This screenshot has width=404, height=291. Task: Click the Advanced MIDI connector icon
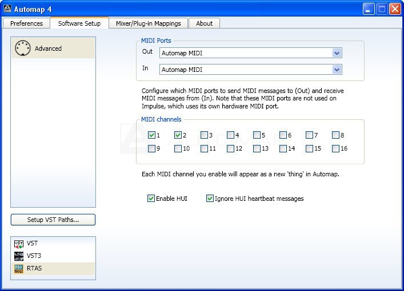(23, 48)
